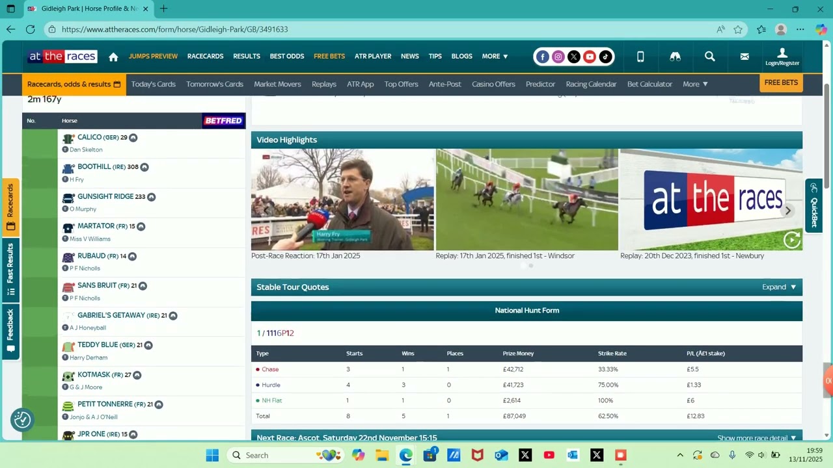Play Post-Race Reaction video thumbnail
Viewport: 833px width, 468px height.
[342, 200]
